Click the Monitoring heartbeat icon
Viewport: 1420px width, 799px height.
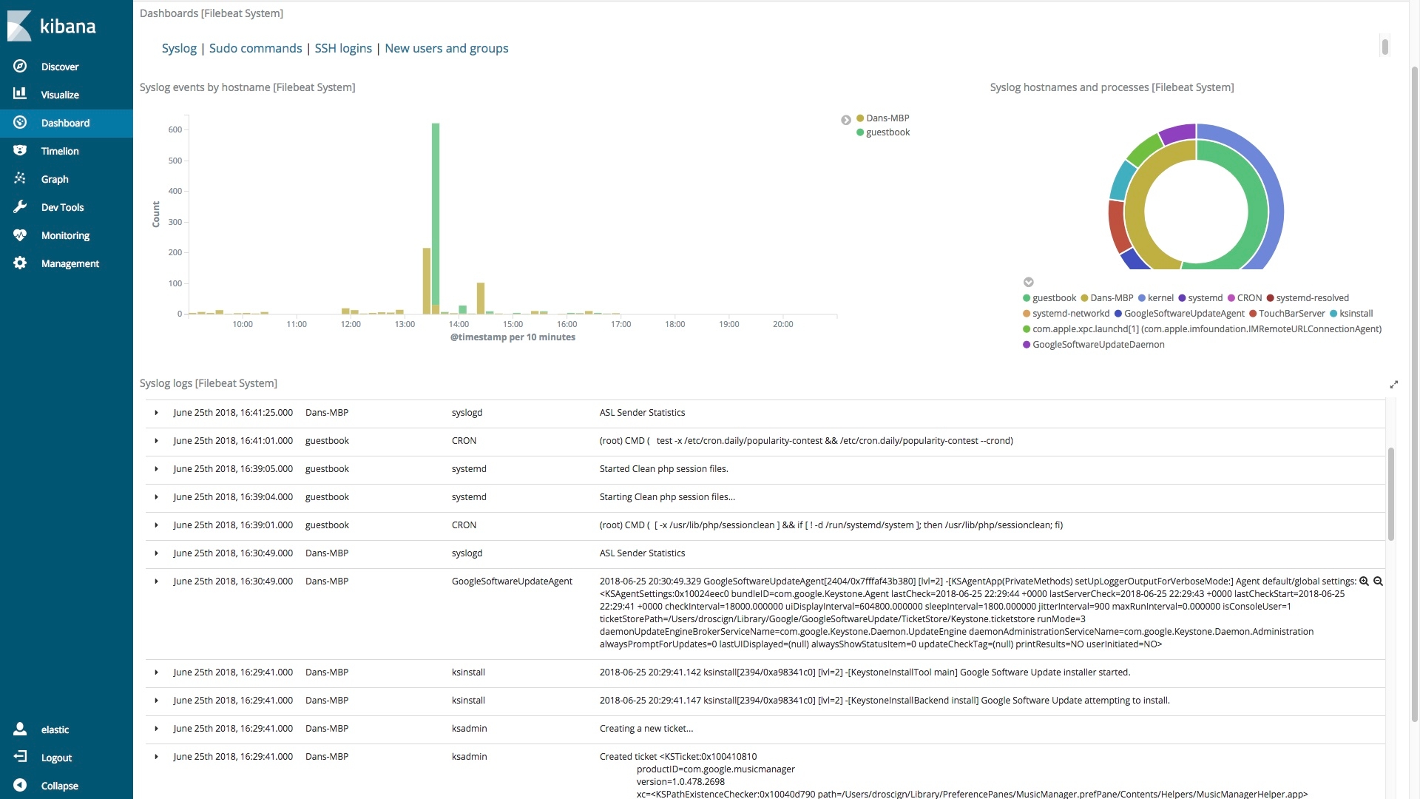tap(20, 235)
